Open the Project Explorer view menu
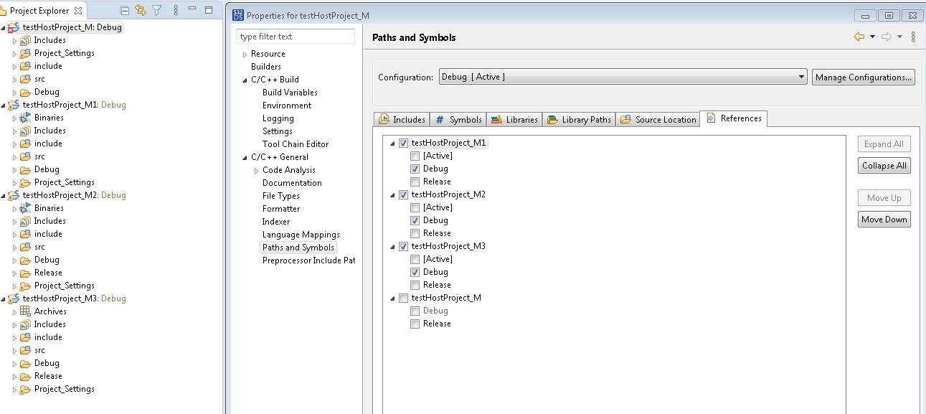This screenshot has width=926, height=414. pyautogui.click(x=175, y=9)
